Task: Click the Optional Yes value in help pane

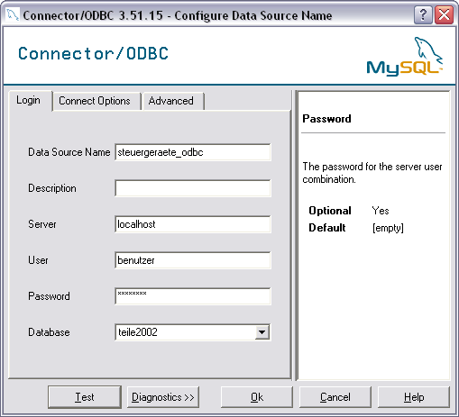Action: (381, 211)
